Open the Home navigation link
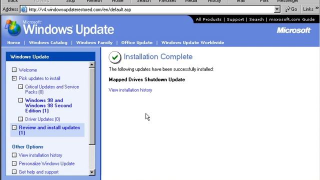The height and width of the screenshot is (180, 320). tap(13, 42)
